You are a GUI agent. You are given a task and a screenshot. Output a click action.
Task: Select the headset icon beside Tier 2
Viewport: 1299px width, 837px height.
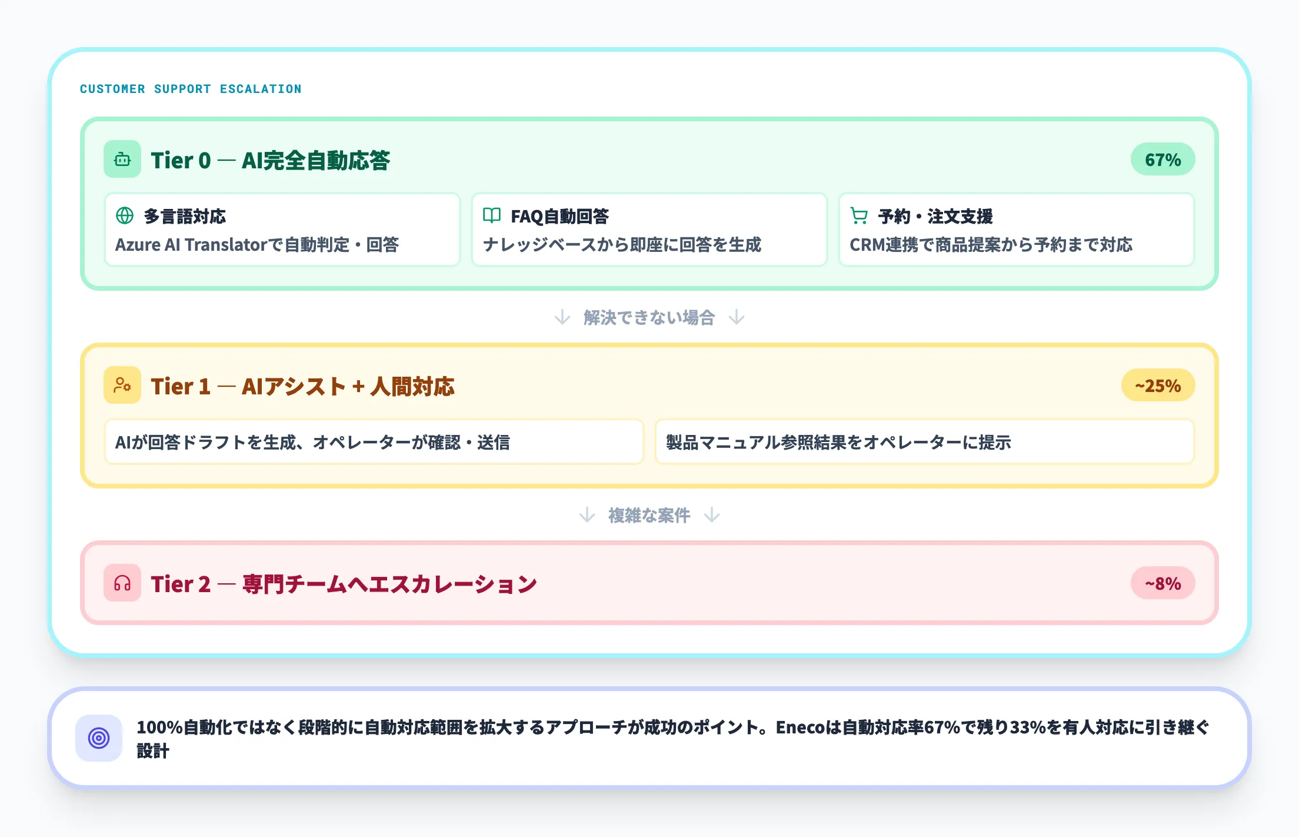point(122,583)
